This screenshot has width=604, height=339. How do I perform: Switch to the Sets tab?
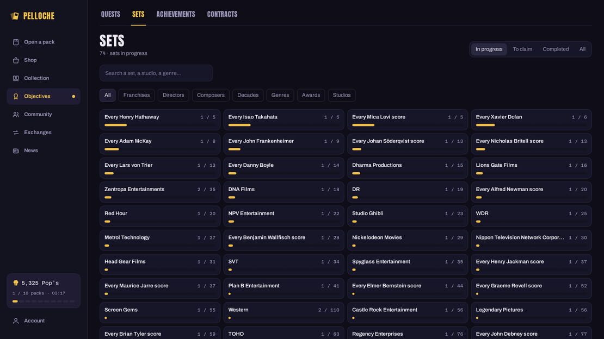[138, 14]
